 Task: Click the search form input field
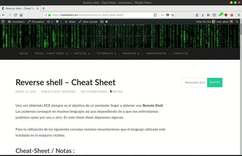[195, 82]
